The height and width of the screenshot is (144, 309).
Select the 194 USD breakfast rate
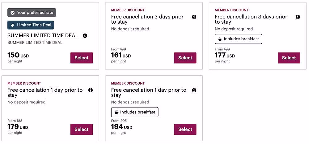tap(185, 130)
